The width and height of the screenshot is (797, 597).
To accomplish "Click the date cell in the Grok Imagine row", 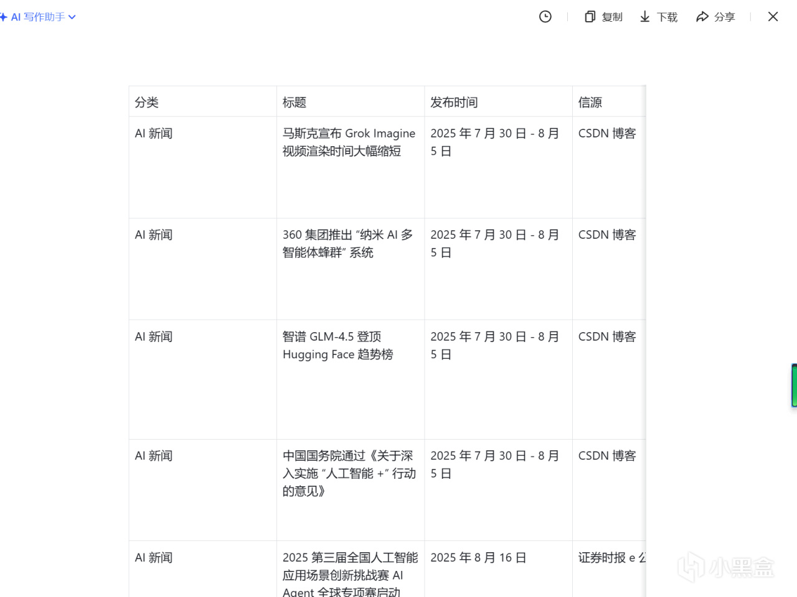I will coord(498,167).
